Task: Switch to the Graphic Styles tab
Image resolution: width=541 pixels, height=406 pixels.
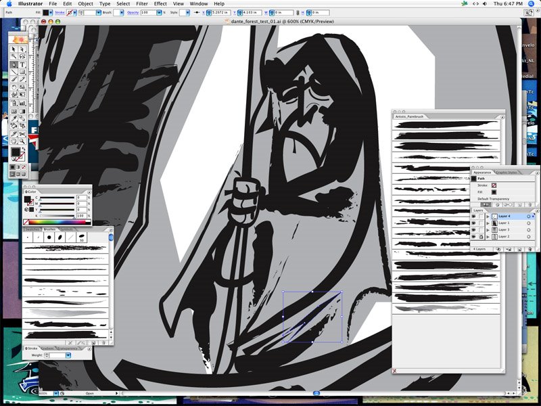Action: 507,173
